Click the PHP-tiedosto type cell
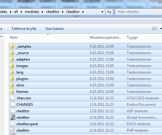The image size is (162, 135). point(138,130)
